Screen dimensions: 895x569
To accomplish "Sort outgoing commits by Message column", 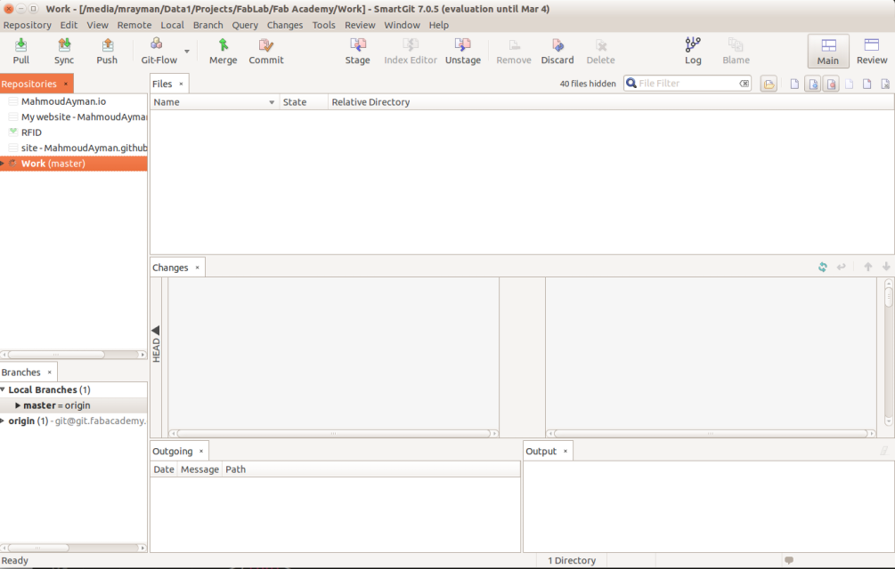I will [199, 469].
